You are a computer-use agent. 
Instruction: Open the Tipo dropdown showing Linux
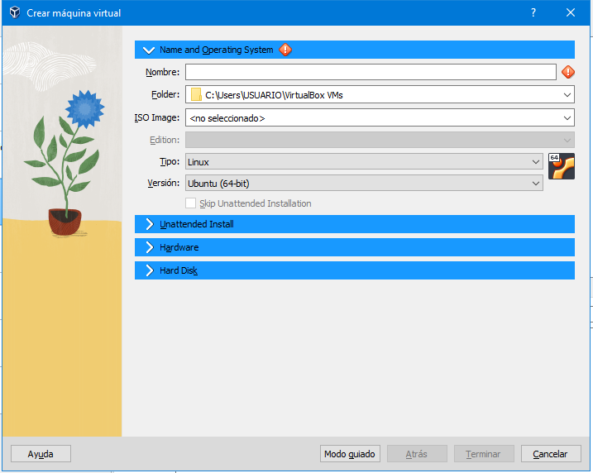coord(364,161)
